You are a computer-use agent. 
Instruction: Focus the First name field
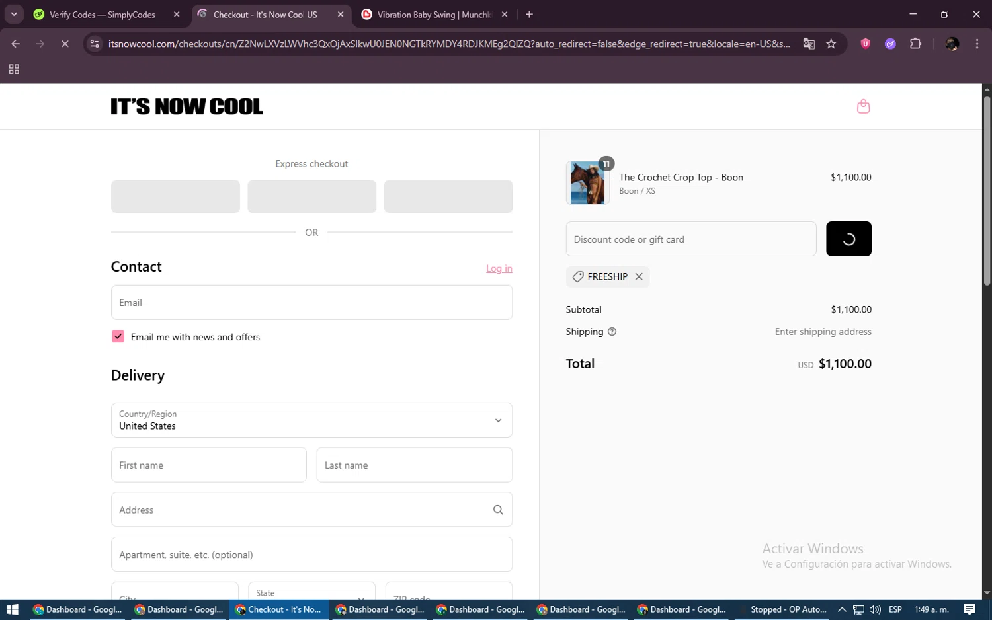tap(209, 465)
